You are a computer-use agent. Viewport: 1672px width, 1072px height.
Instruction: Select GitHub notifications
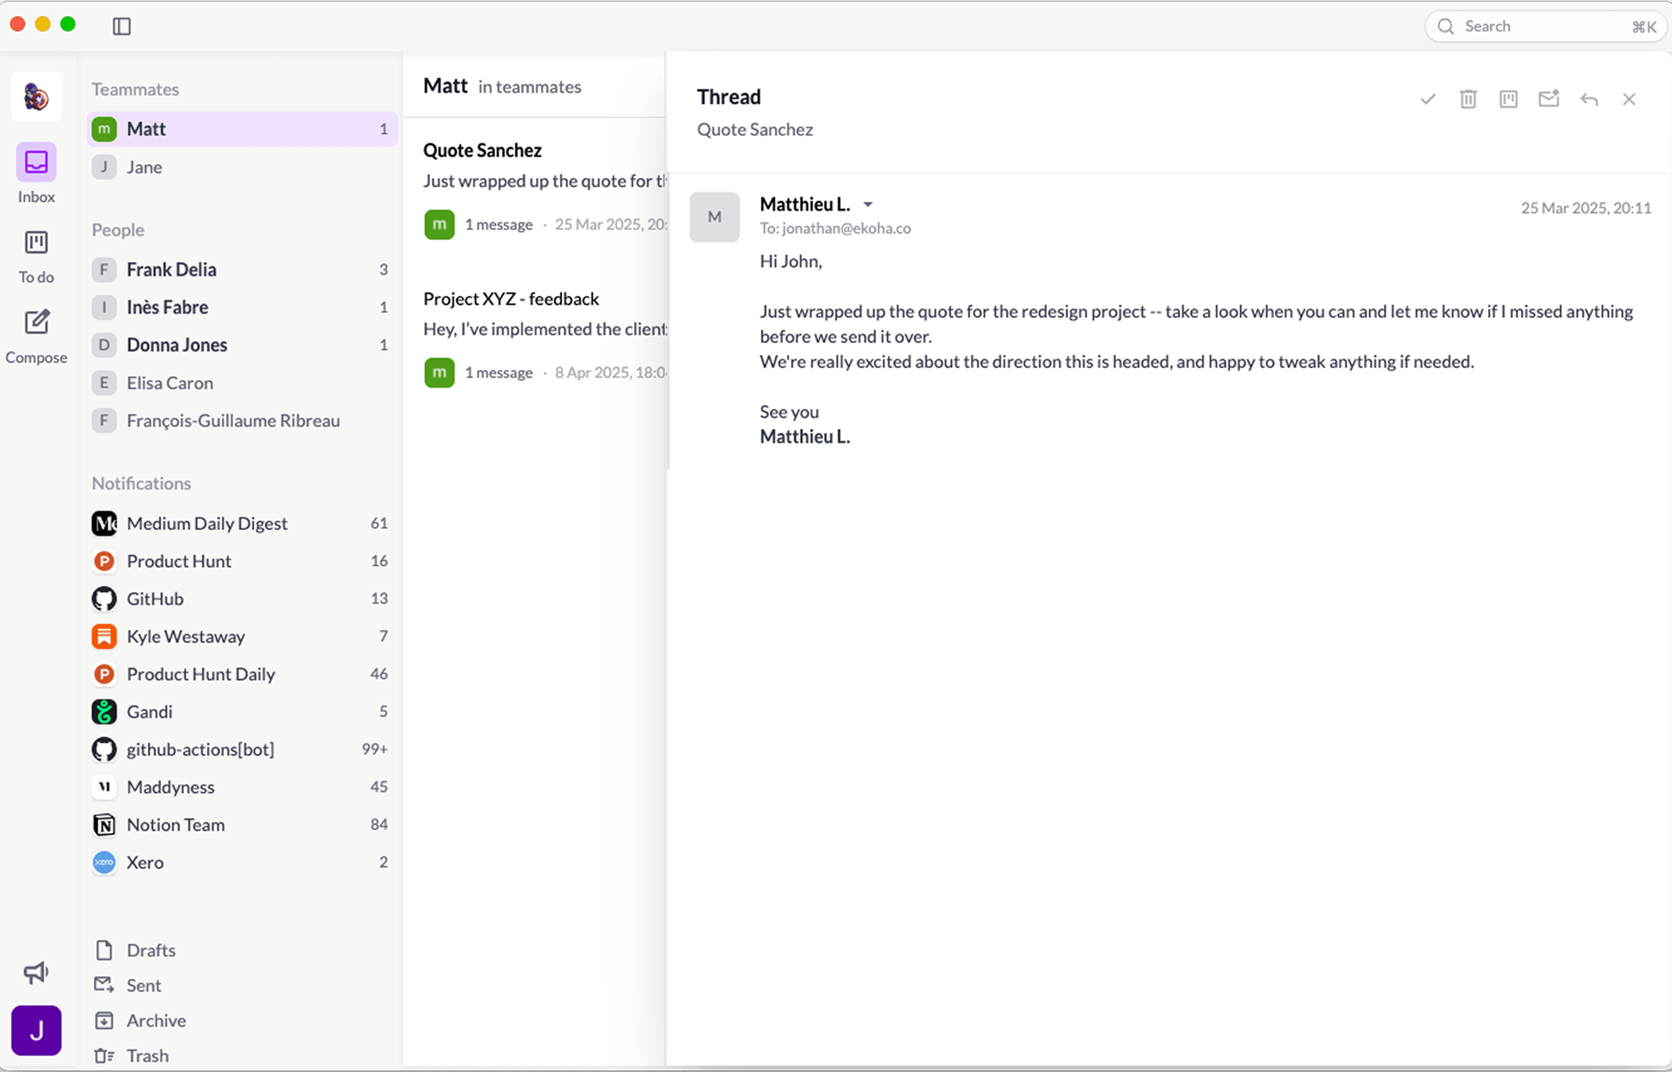coord(155,599)
